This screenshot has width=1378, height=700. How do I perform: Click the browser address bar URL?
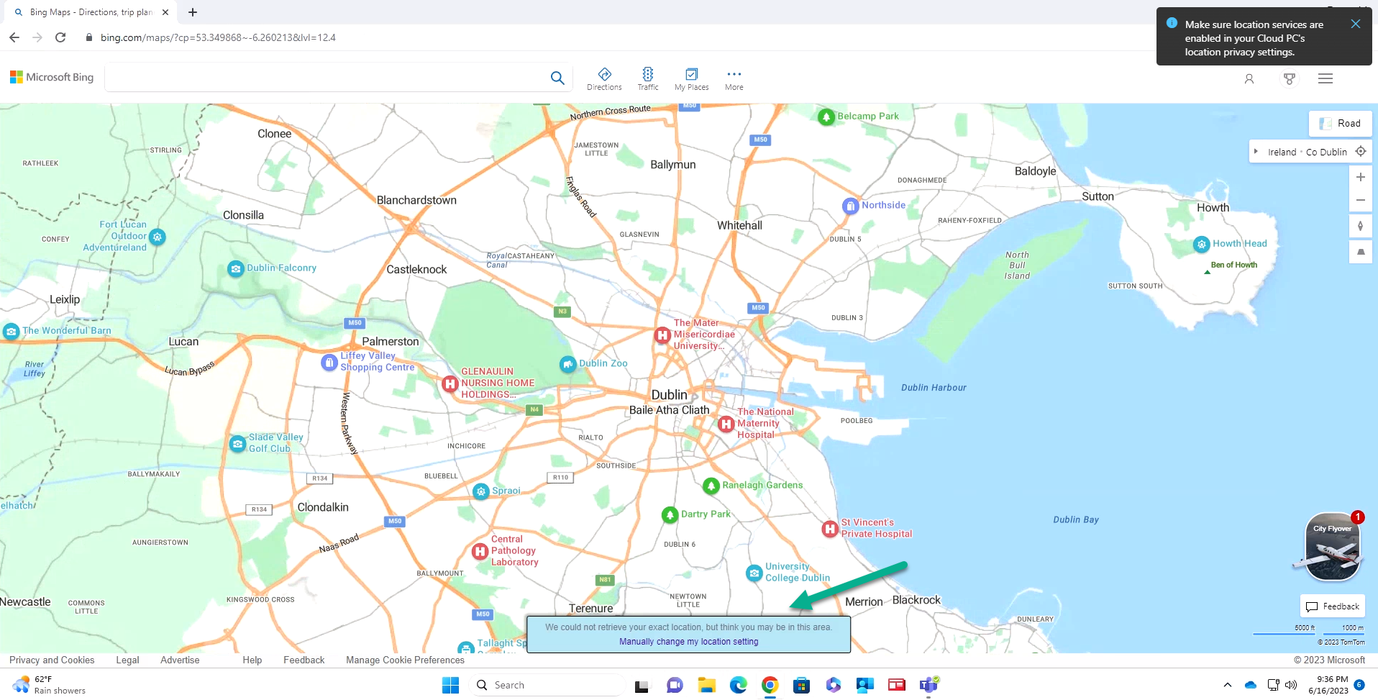click(x=218, y=37)
